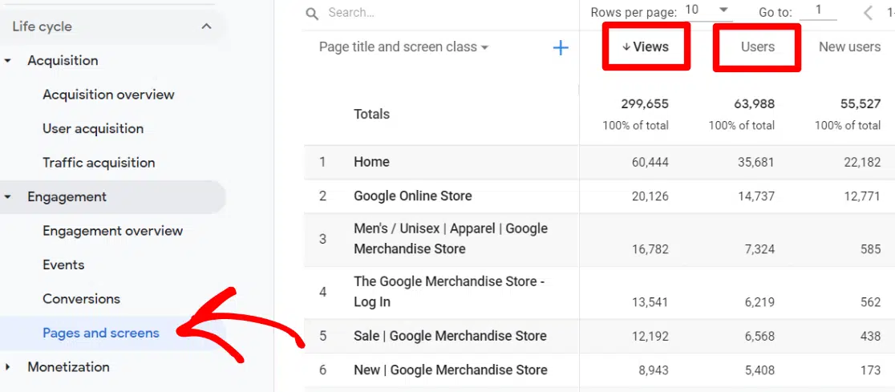Open Page title and screen class dropdown
Image resolution: width=895 pixels, height=392 pixels.
tap(403, 47)
